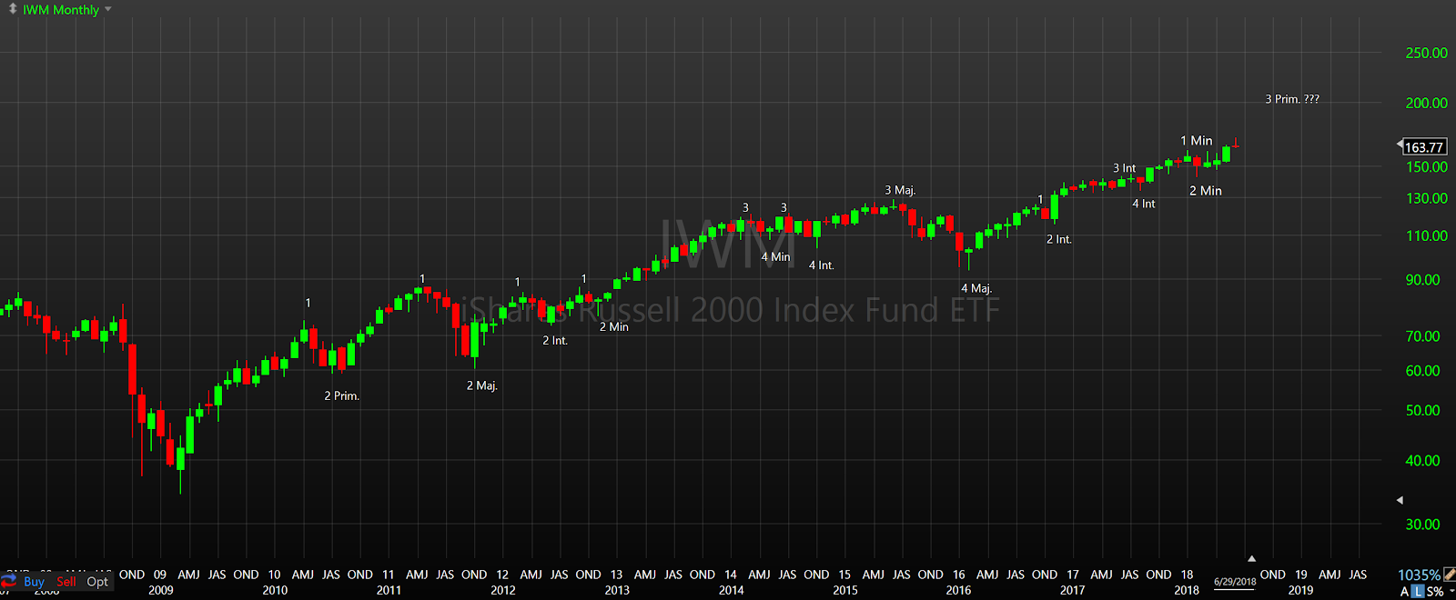
Task: Click the 50.00 price axis label
Action: (1423, 411)
